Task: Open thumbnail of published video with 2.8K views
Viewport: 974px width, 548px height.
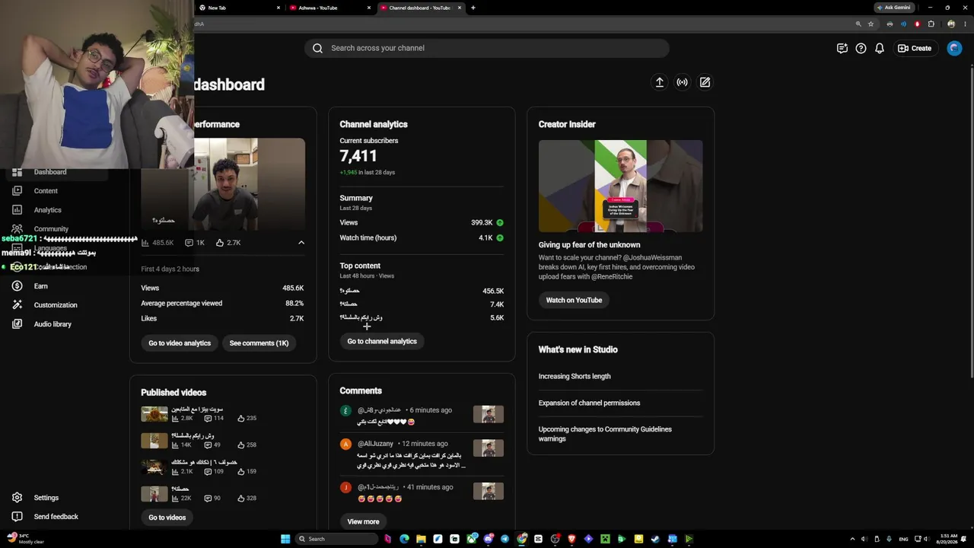Action: [154, 414]
